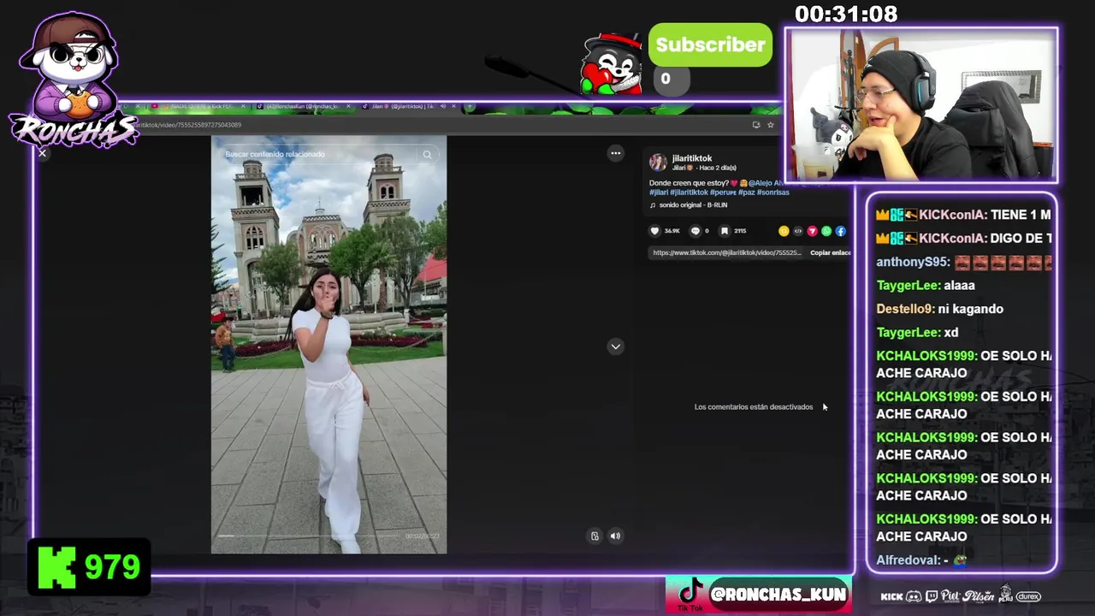1095x616 pixels.
Task: Open the #peru hashtag link
Action: (723, 192)
